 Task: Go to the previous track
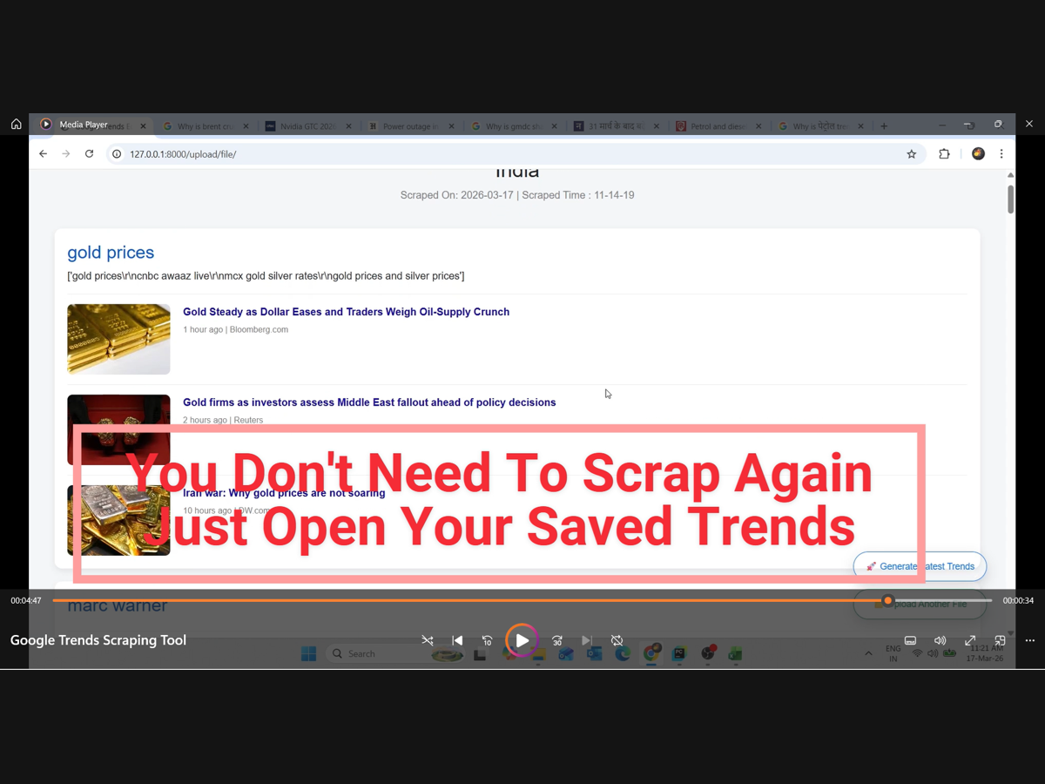[457, 640]
